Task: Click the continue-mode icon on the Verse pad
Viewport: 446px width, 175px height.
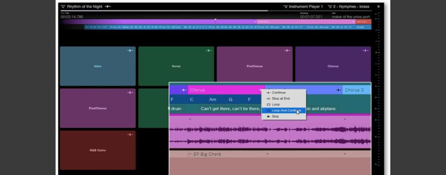Action: click(209, 51)
